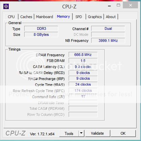Minimize the CPU-Z window
This screenshot has height=141, width=141.
[x=109, y=6]
